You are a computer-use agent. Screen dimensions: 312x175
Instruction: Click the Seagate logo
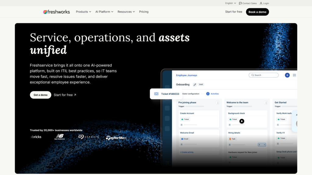pyautogui.click(x=88, y=137)
